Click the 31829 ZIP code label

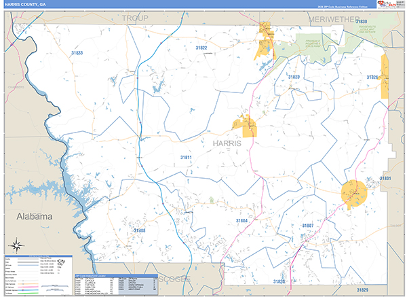click(x=362, y=290)
